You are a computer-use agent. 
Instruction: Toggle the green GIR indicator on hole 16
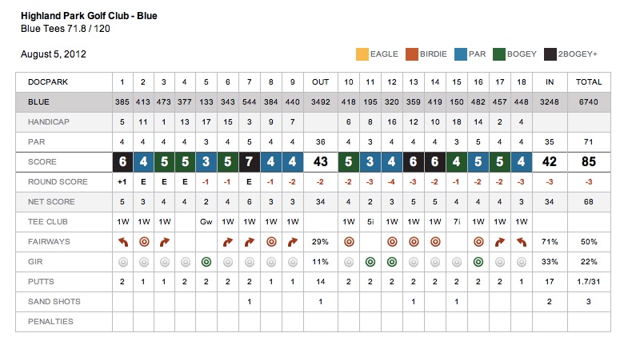(478, 261)
